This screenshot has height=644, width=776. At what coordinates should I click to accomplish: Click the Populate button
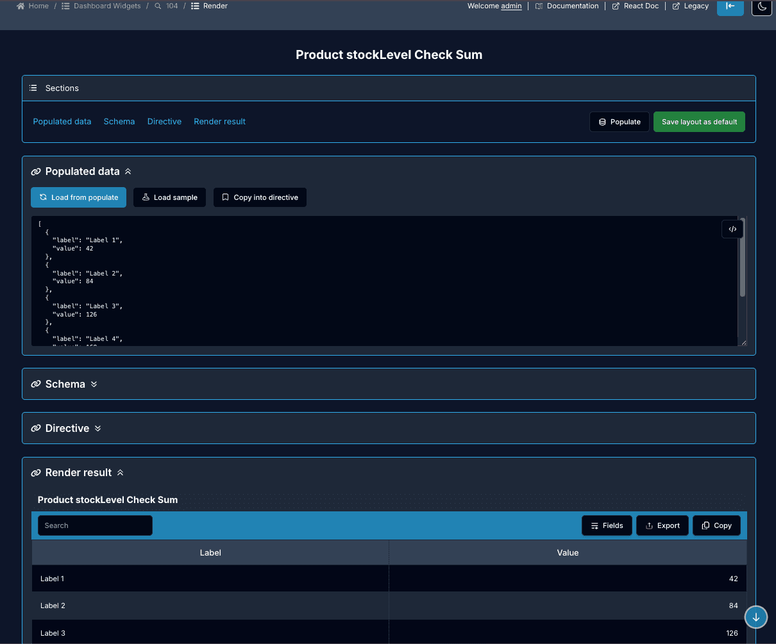tap(620, 122)
